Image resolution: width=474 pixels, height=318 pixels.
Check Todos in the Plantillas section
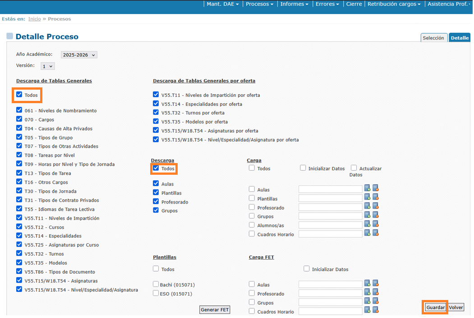click(156, 268)
